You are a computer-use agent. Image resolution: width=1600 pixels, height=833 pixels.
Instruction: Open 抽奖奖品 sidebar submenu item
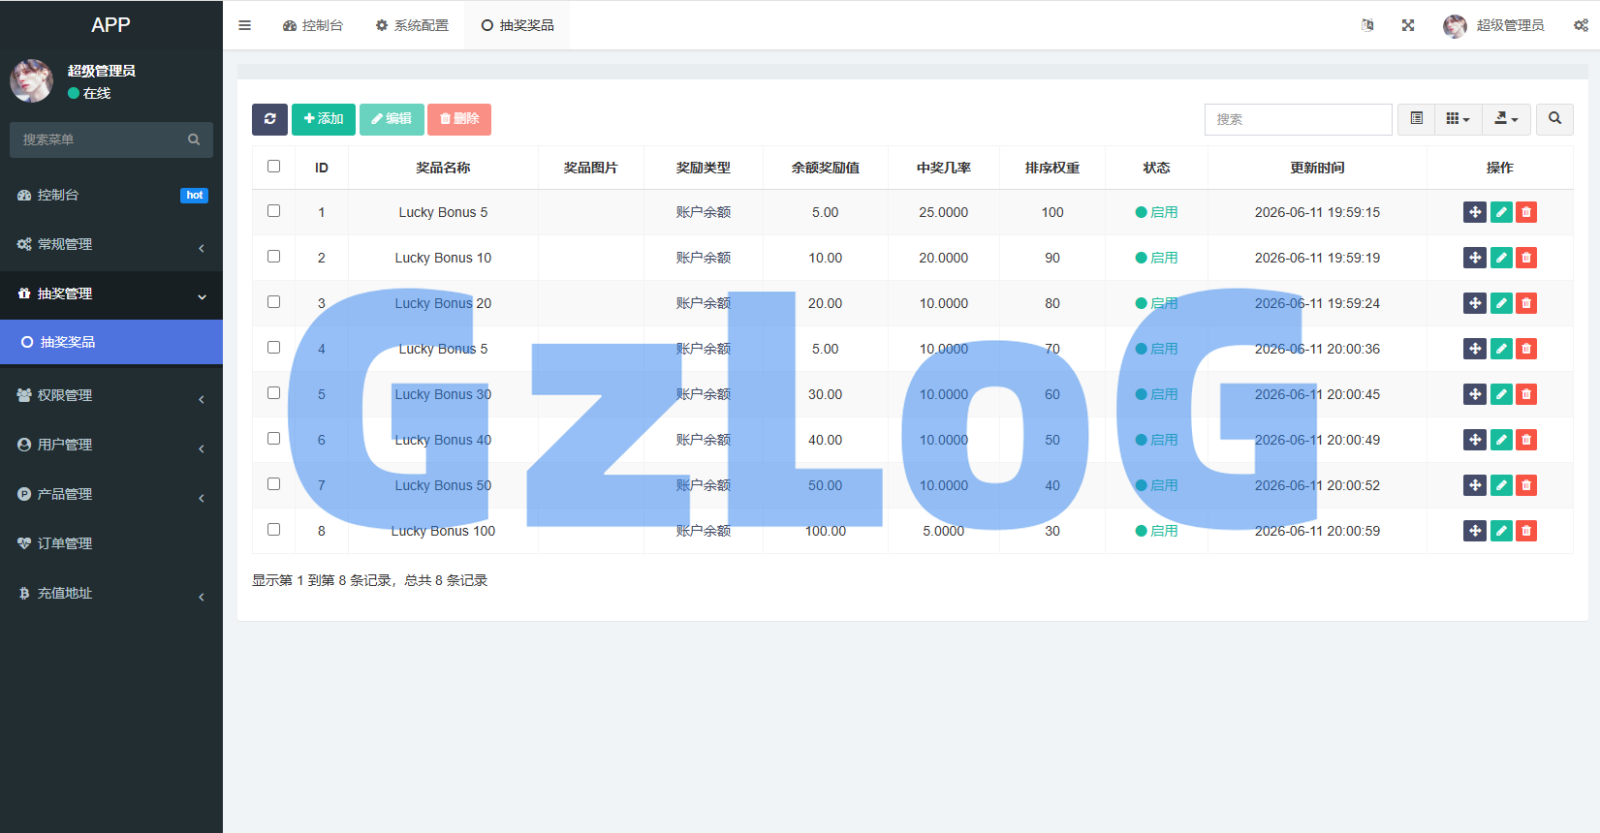tap(111, 342)
